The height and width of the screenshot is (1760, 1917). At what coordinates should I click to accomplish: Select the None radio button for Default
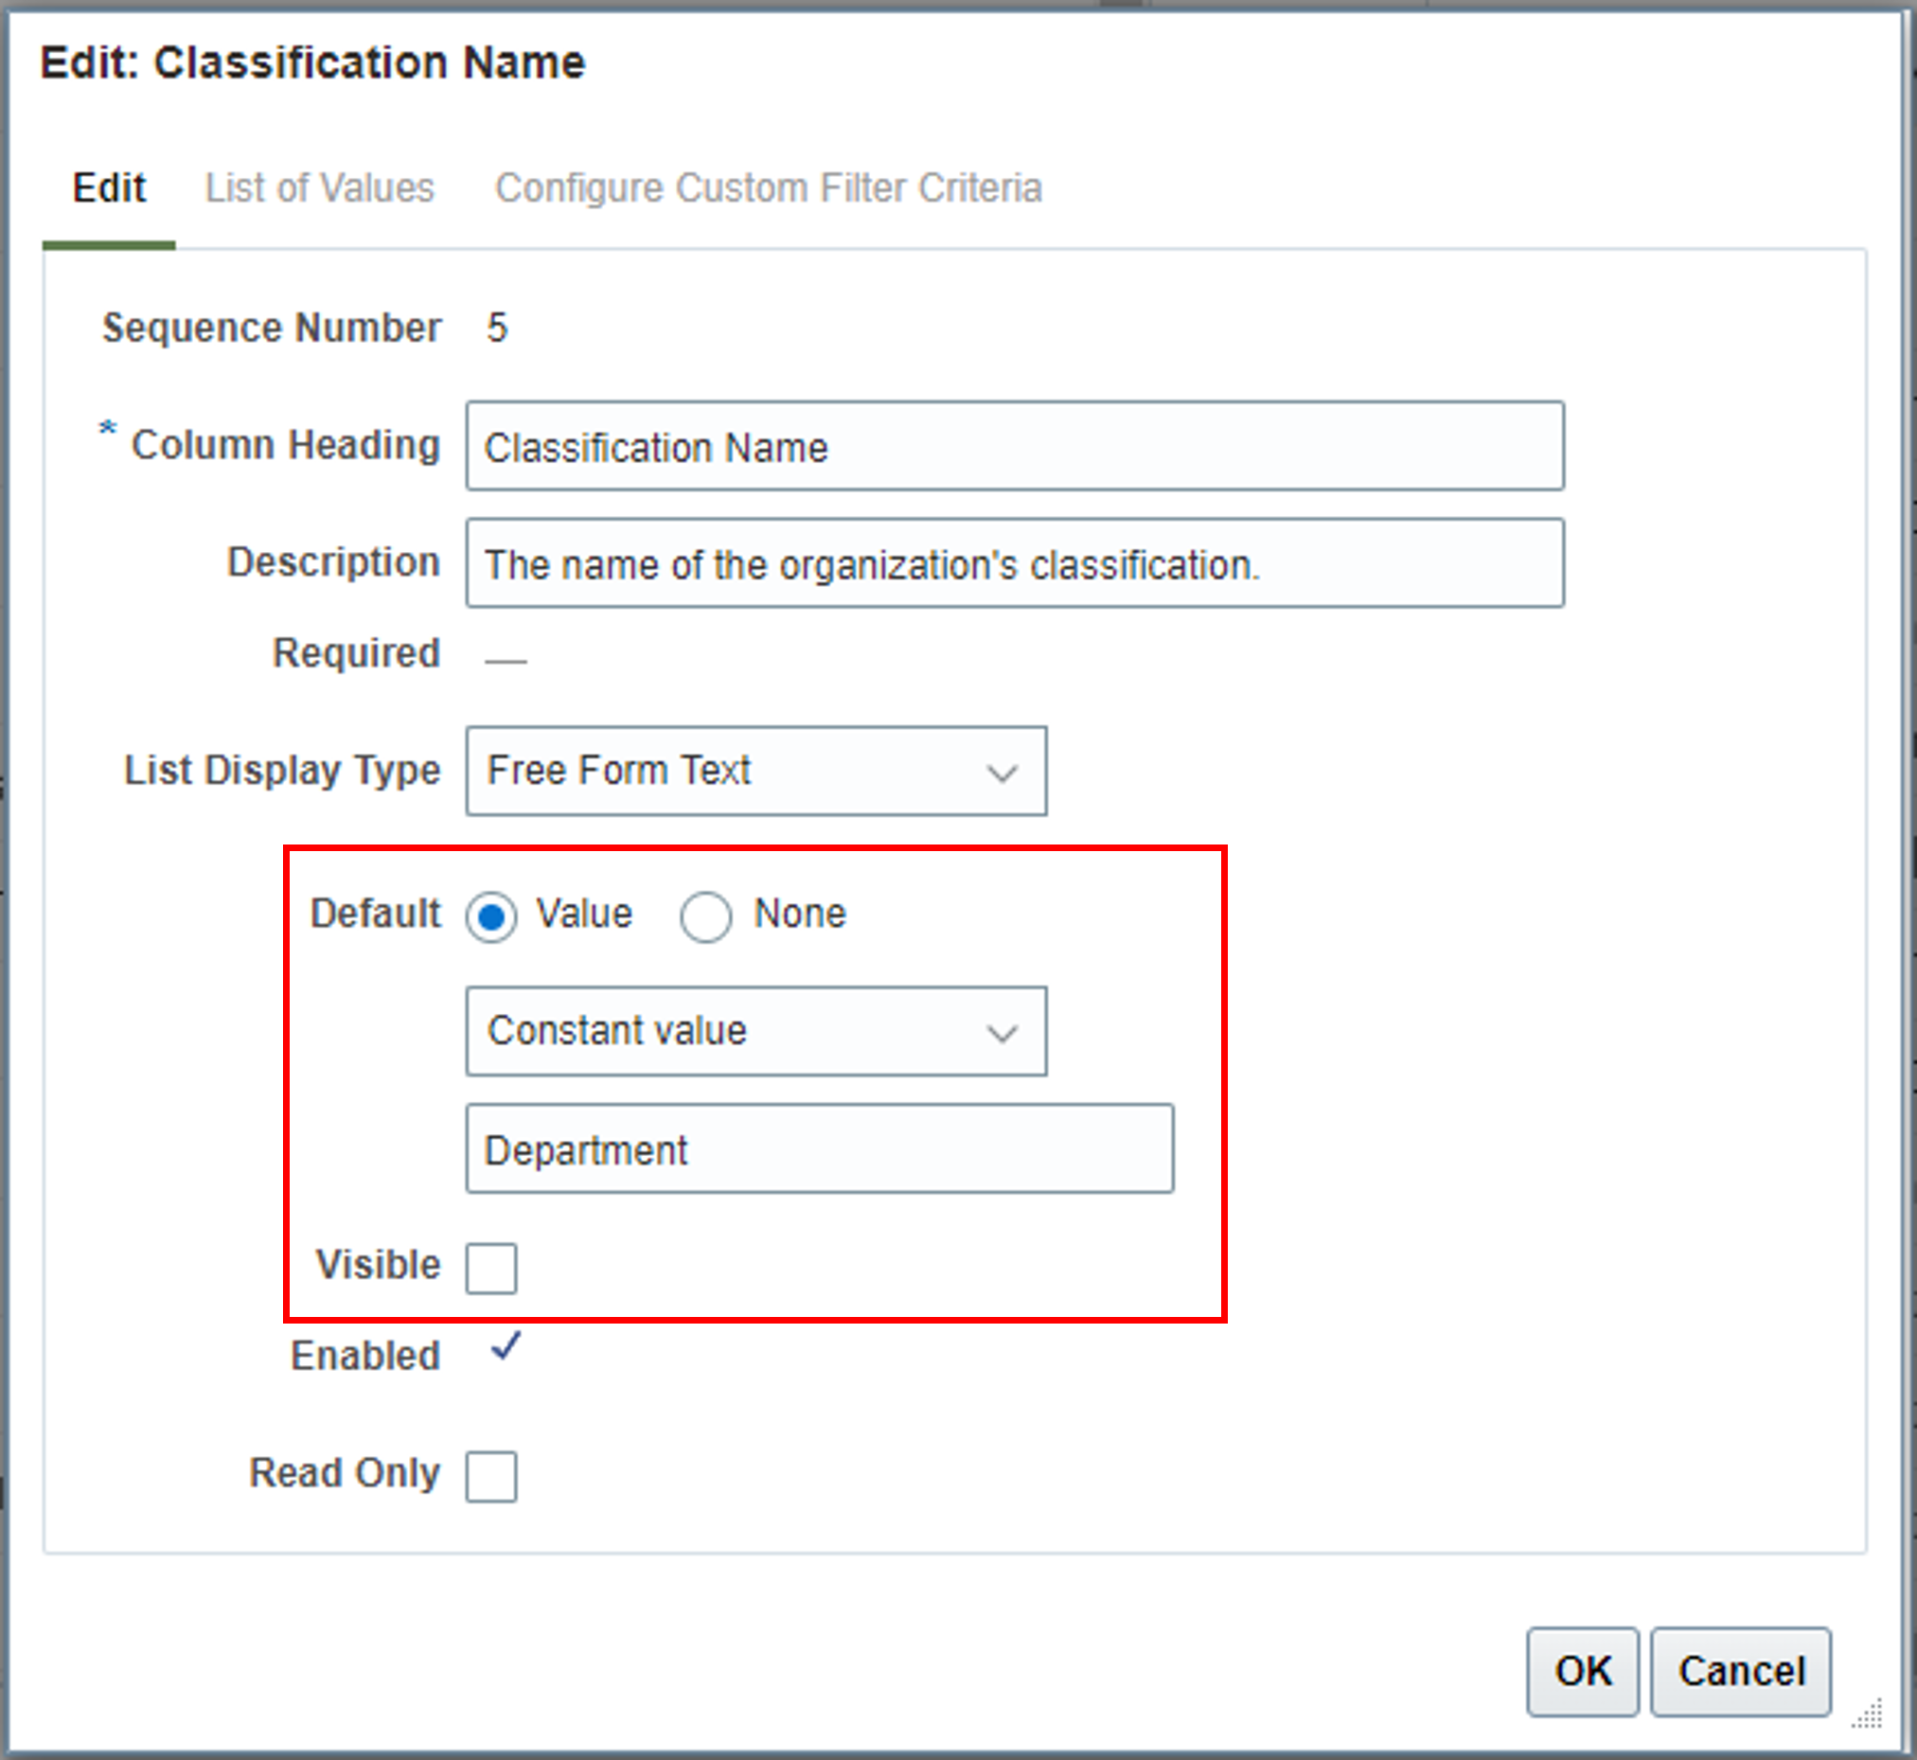[705, 916]
